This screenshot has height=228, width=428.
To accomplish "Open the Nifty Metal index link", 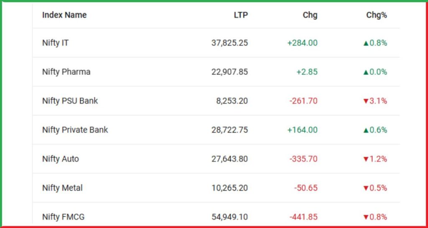I will 62,188.
